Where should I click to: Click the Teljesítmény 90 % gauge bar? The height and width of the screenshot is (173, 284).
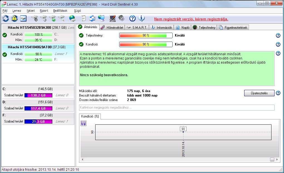pos(146,35)
